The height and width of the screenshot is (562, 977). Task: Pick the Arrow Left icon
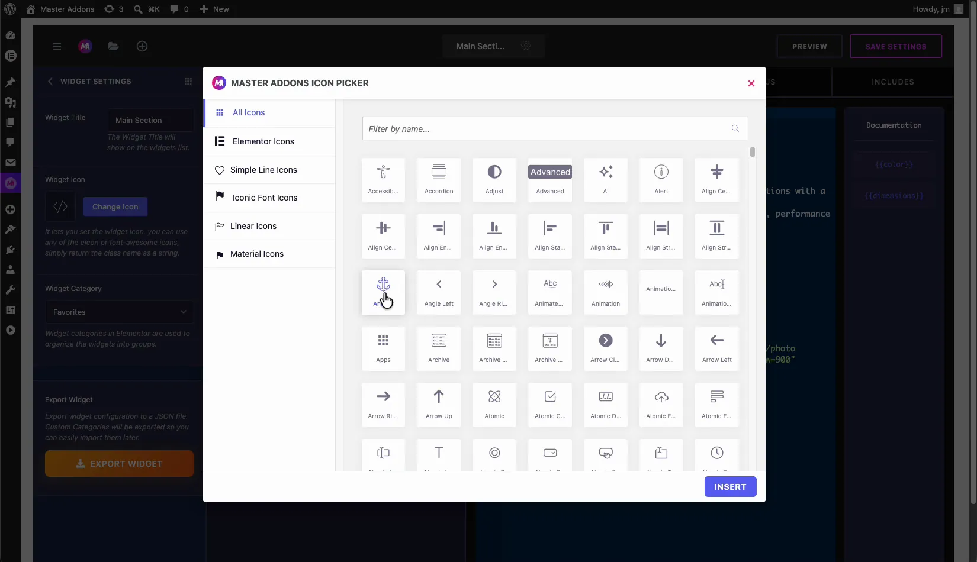pyautogui.click(x=717, y=348)
